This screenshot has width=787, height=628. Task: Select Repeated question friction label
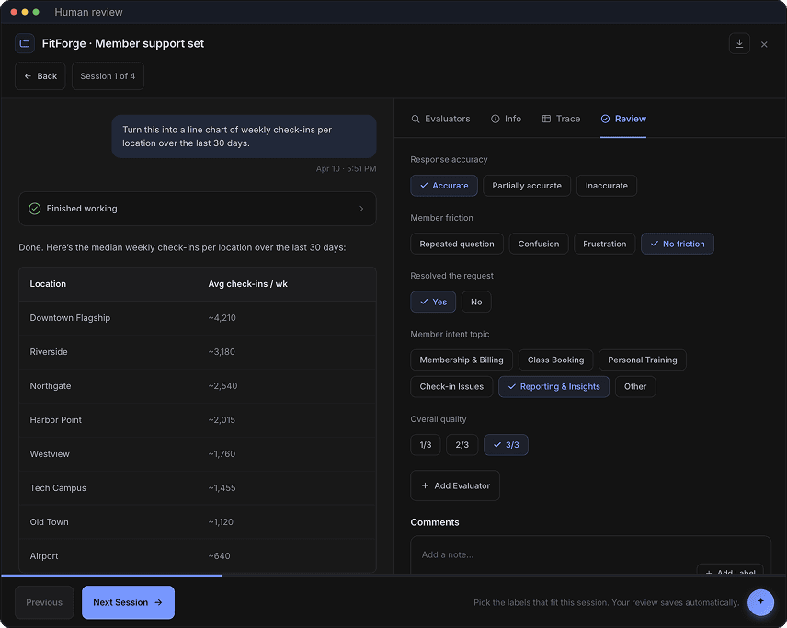(457, 244)
